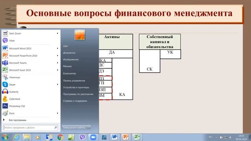Open Устройства и принтеры

pyautogui.click(x=76, y=87)
